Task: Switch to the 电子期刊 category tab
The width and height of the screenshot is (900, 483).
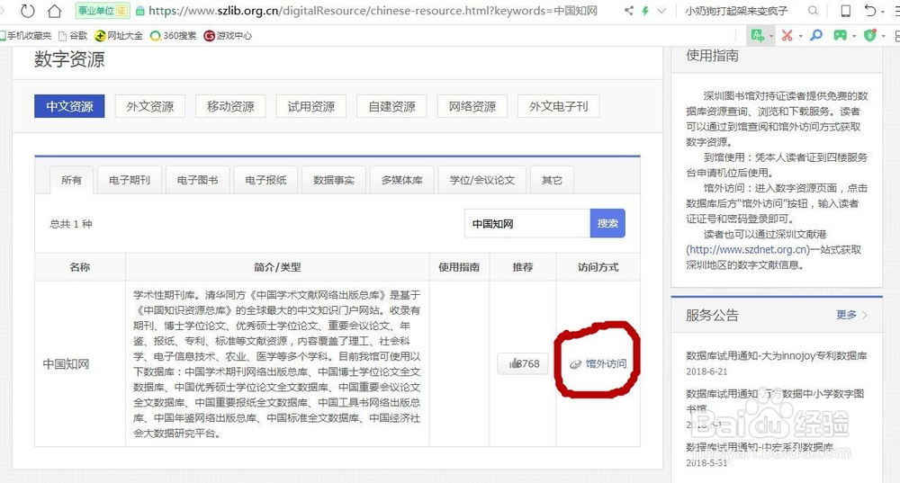Action: tap(129, 180)
